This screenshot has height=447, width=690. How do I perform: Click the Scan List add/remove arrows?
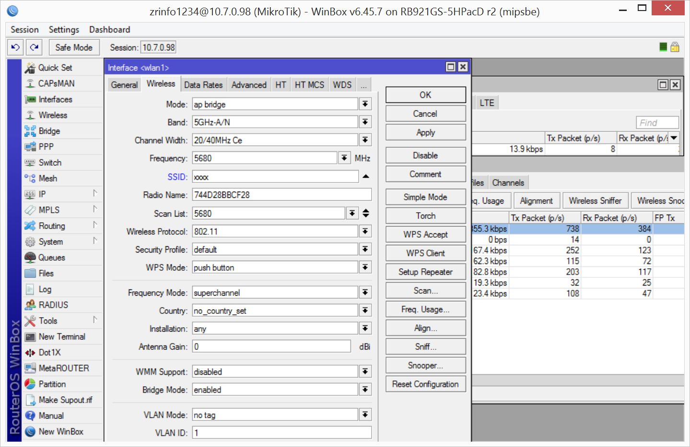(x=366, y=213)
